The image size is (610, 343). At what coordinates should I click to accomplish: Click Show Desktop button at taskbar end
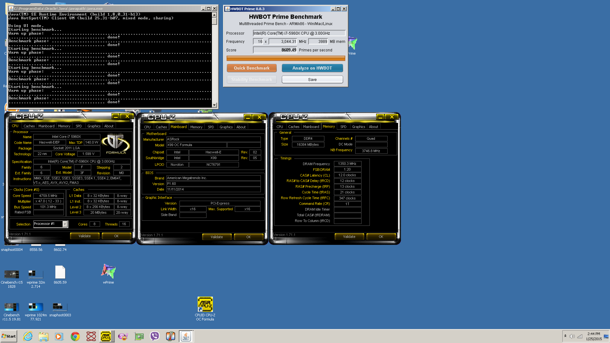606,336
